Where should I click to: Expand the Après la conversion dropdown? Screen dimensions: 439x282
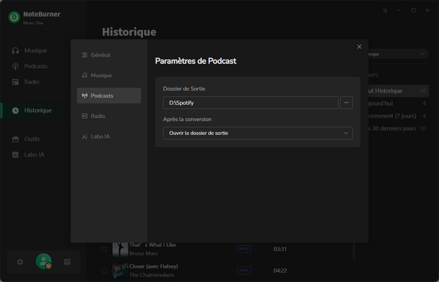coord(258,133)
